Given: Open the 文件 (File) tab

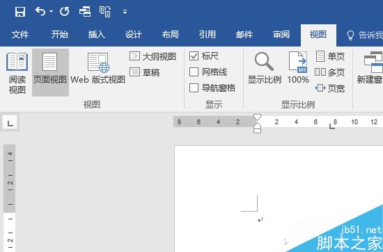Looking at the screenshot, I should [x=20, y=35].
